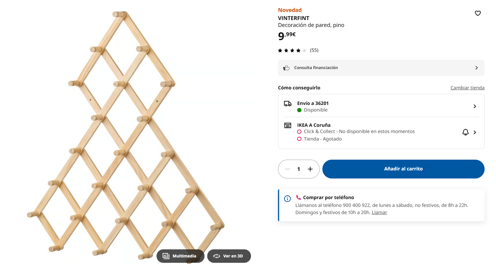Decrease quantity with minus button
Image resolution: width=496 pixels, height=264 pixels.
tap(287, 169)
